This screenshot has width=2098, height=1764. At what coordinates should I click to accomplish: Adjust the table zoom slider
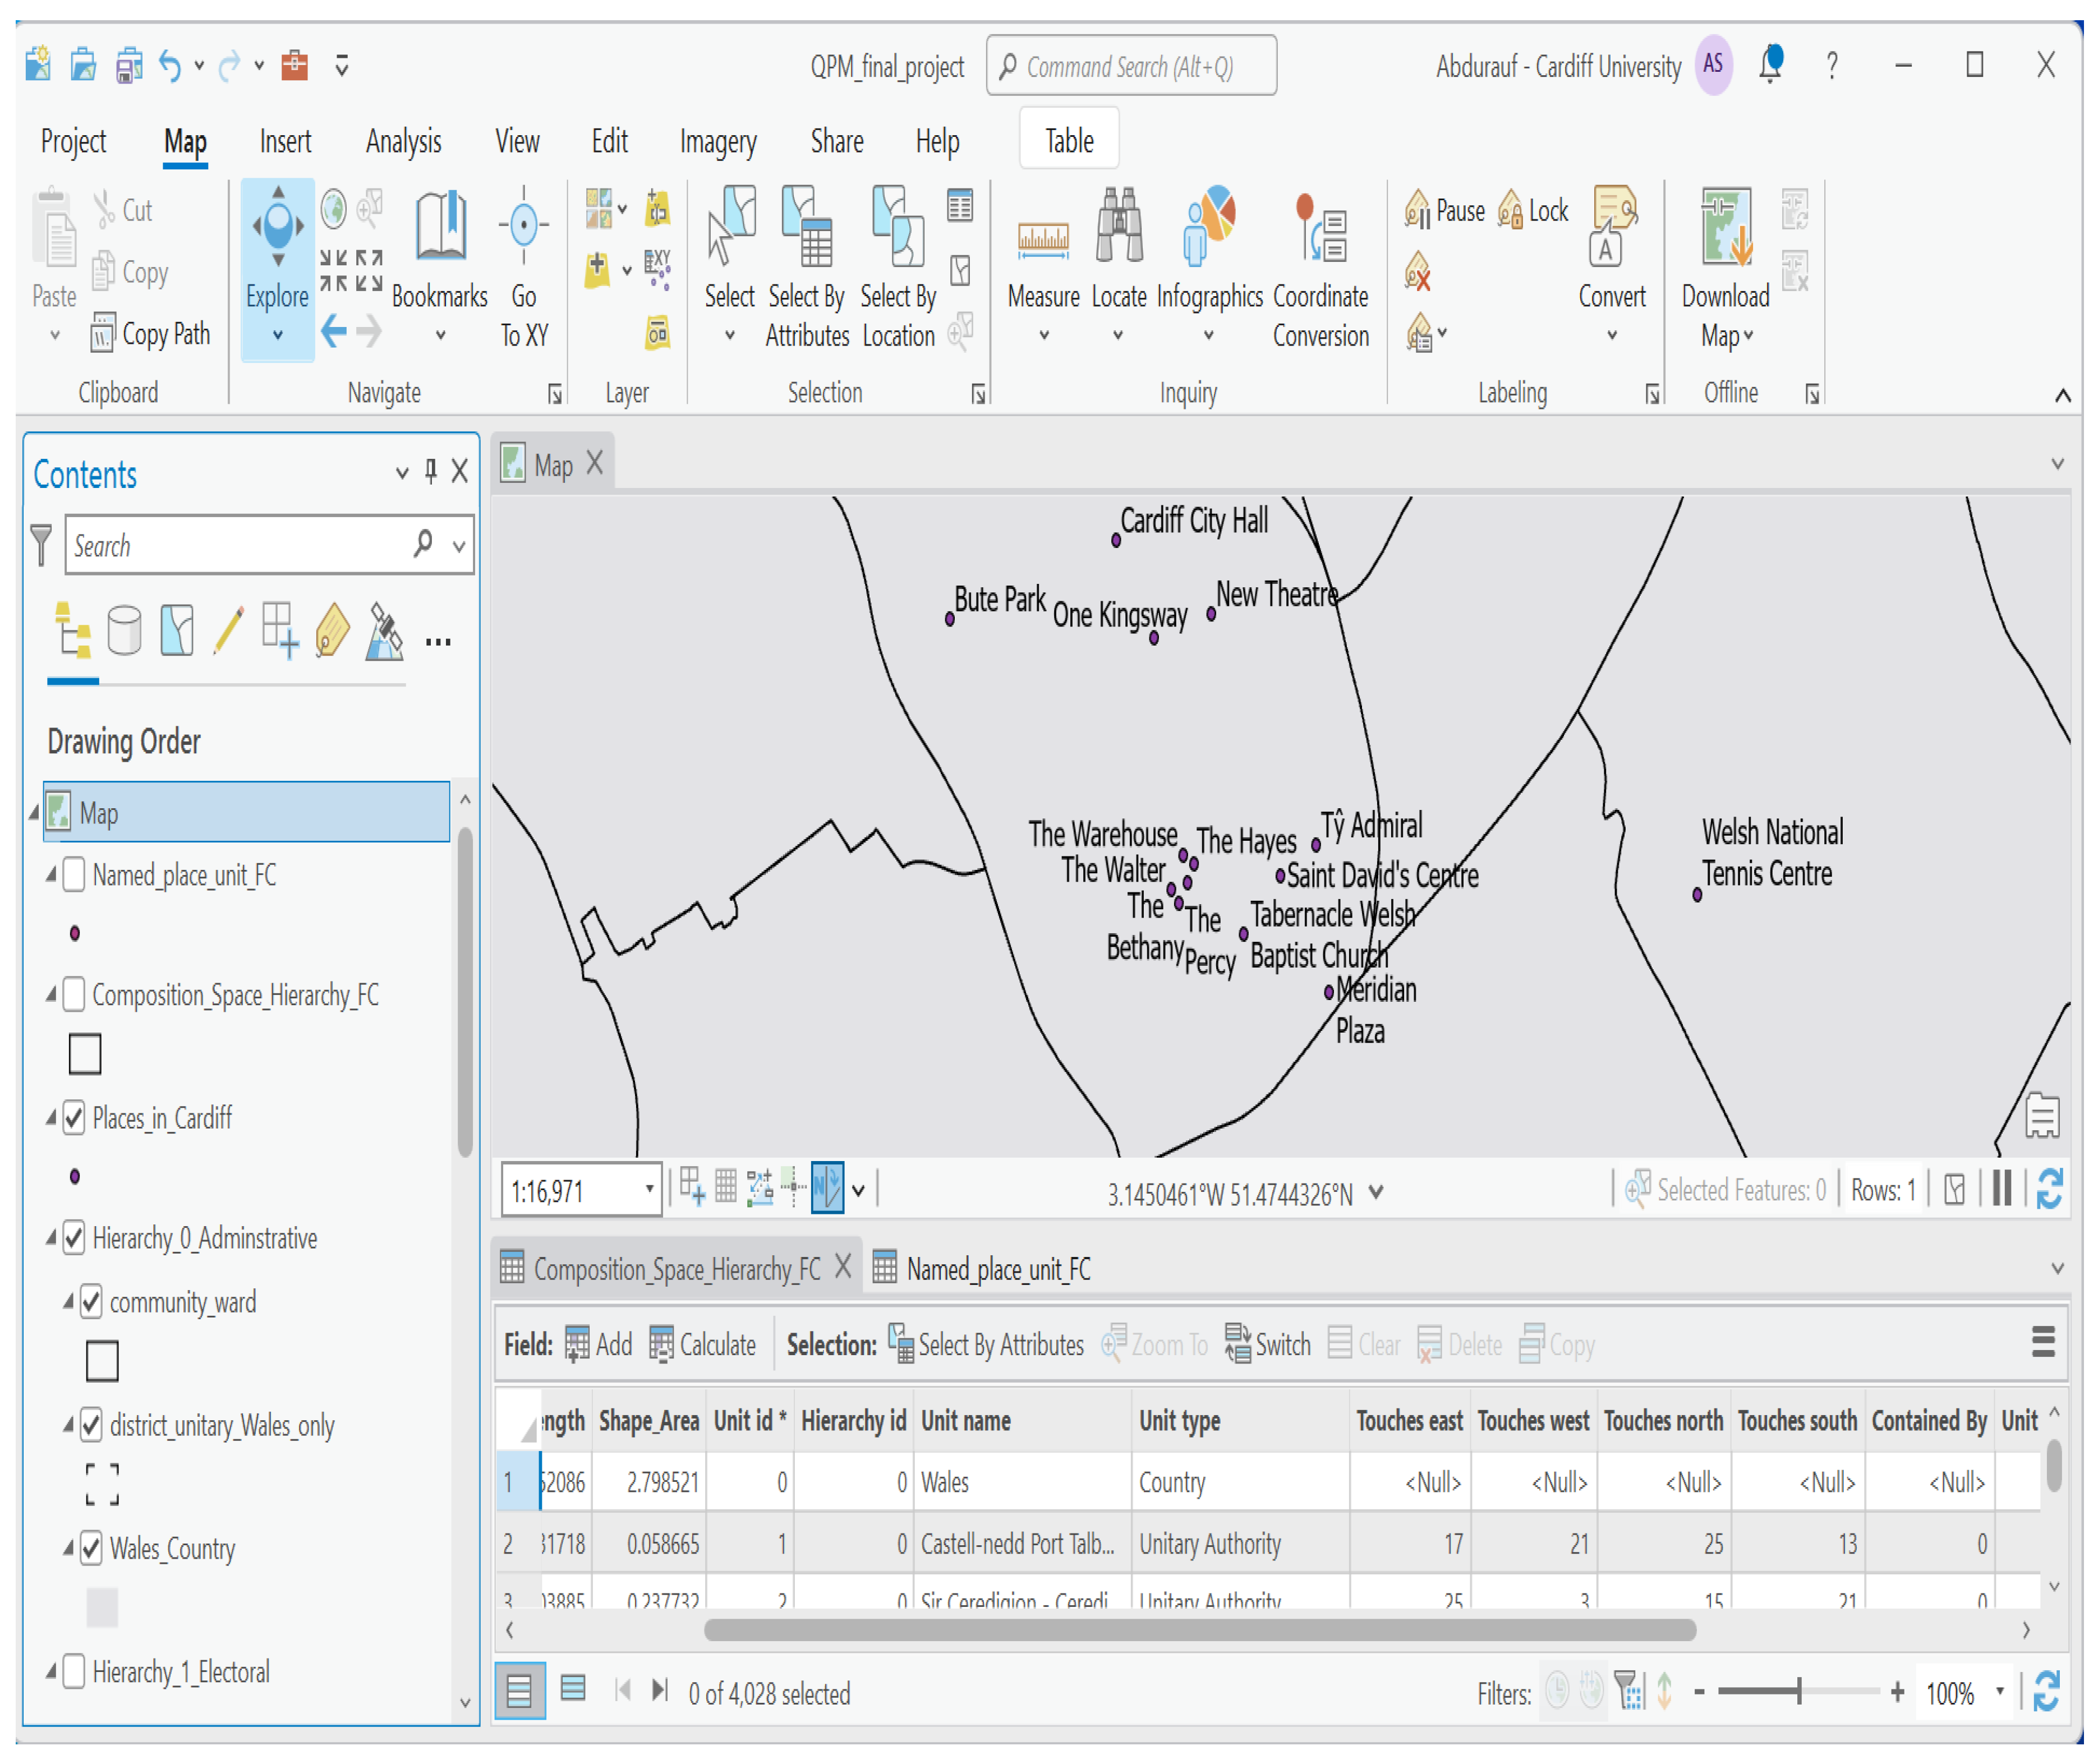[x=1798, y=1691]
